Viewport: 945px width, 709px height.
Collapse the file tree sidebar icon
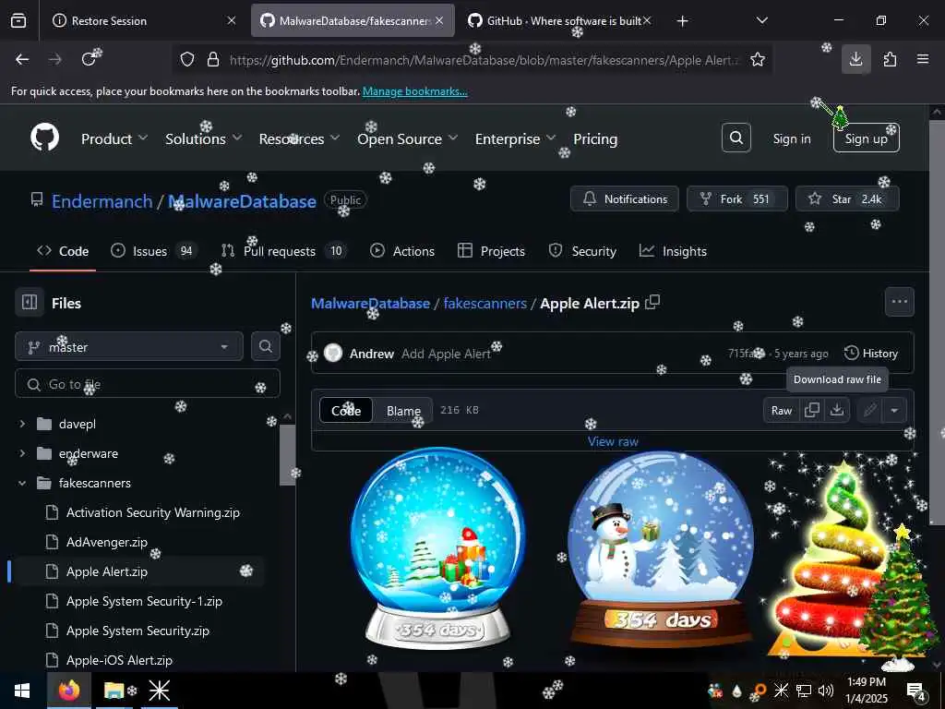(x=30, y=302)
